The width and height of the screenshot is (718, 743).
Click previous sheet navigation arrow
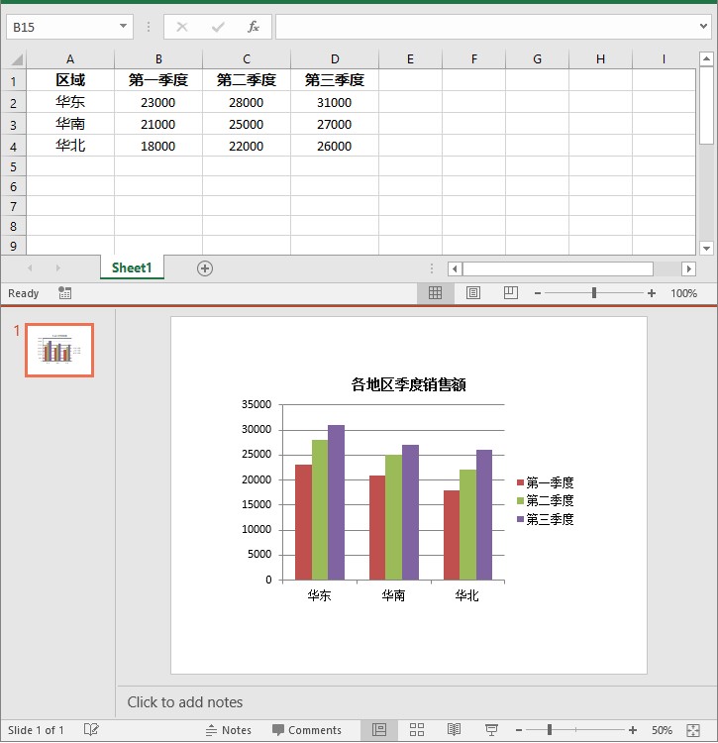point(30,268)
